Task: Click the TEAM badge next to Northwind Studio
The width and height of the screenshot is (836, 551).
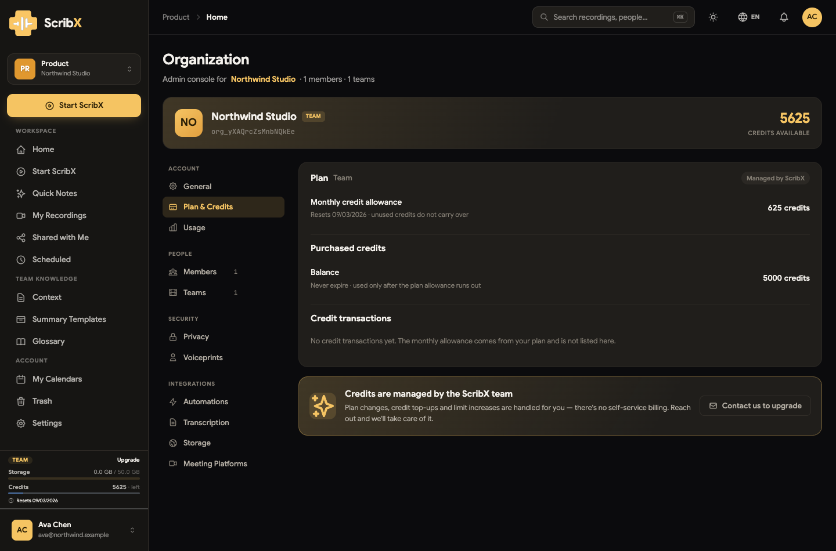Action: point(313,117)
